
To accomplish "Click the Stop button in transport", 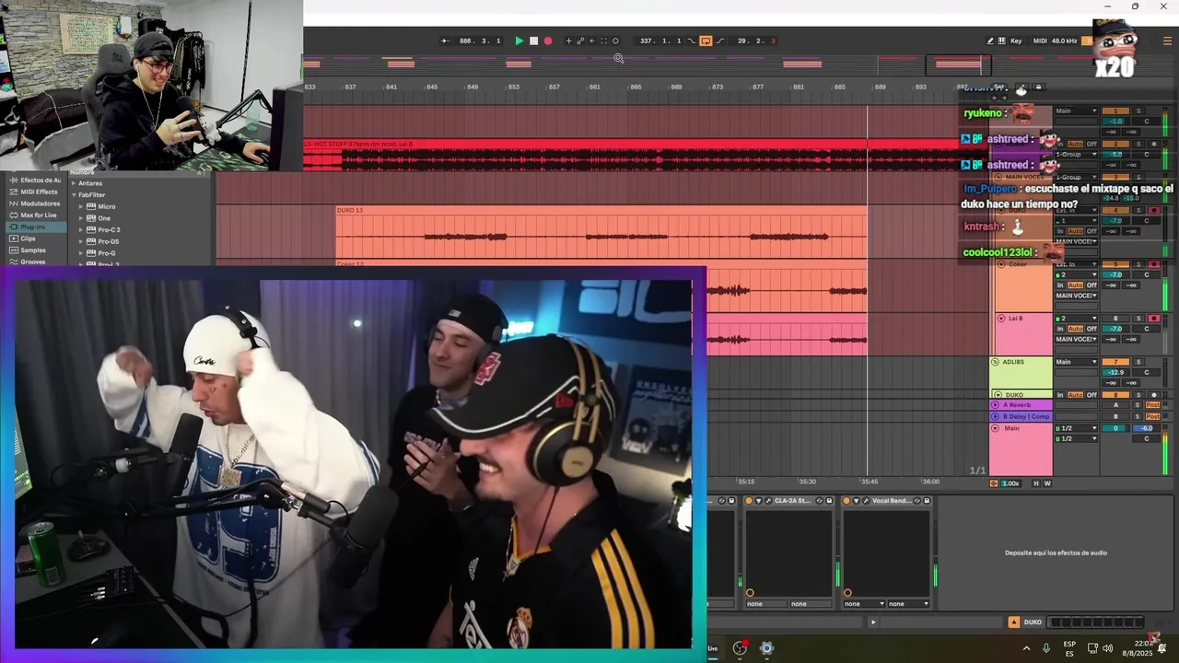I will [533, 41].
